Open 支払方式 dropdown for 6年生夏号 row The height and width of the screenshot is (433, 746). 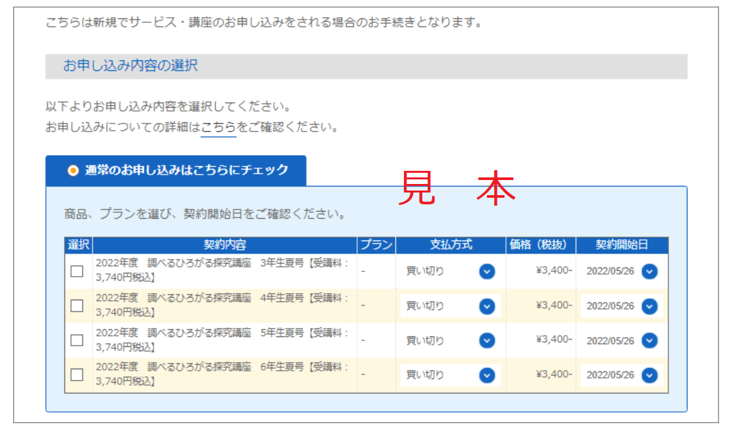pos(450,375)
